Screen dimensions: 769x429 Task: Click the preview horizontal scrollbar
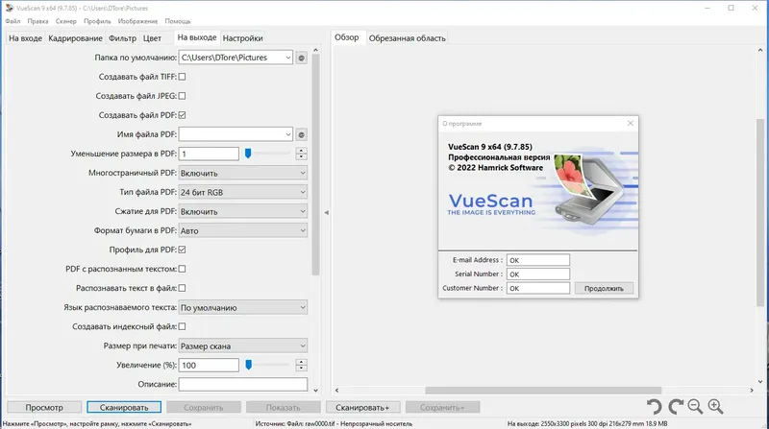543,391
